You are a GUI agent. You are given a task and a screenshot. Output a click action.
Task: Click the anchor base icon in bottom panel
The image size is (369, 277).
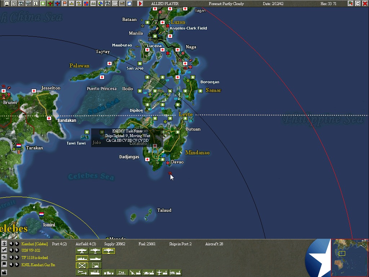pyautogui.click(x=4, y=243)
